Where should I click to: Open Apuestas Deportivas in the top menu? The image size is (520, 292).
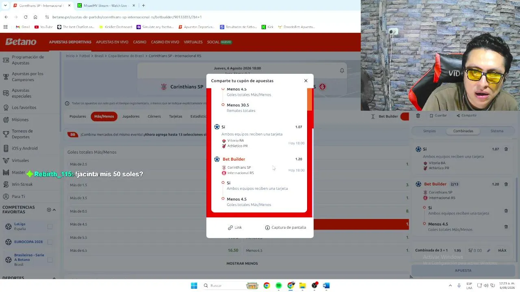[x=70, y=42]
